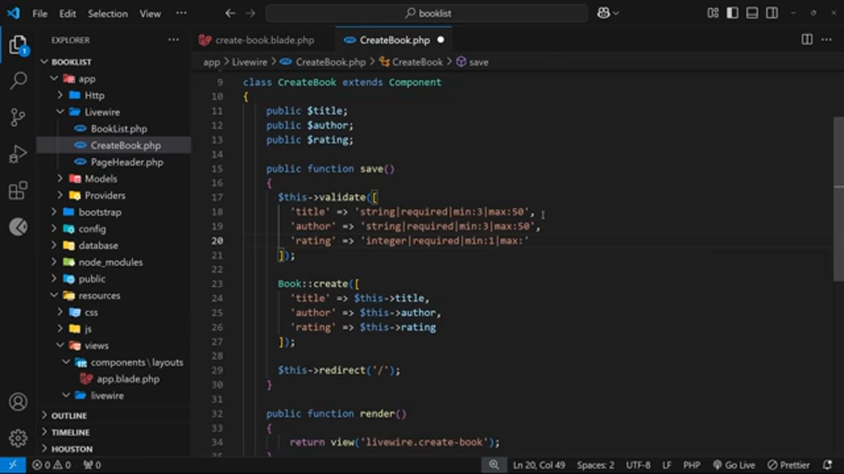Open the Manage gear icon
This screenshot has height=474, width=844.
coord(18,438)
